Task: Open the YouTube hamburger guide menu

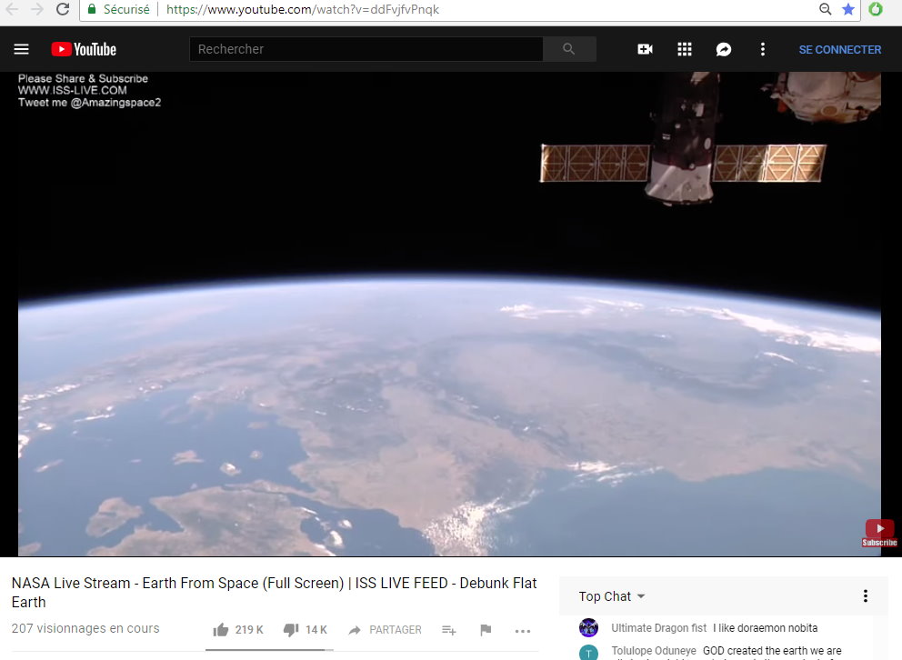Action: (x=21, y=49)
